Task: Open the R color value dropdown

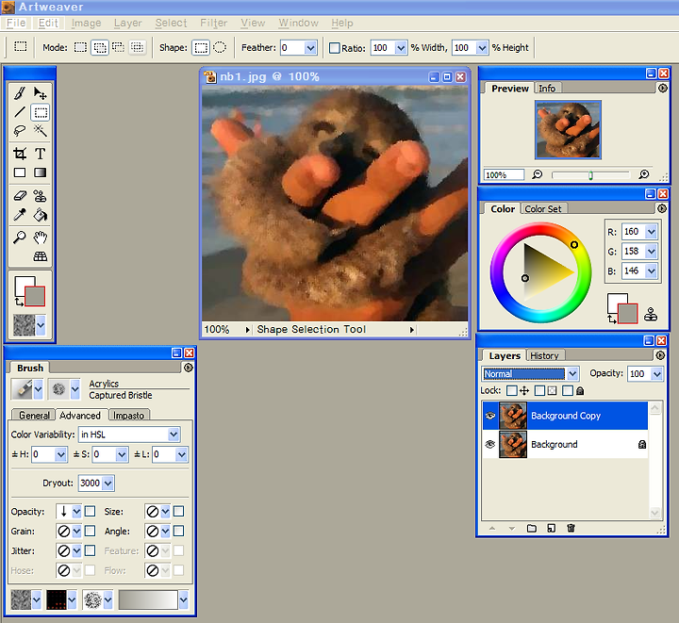Action: click(652, 232)
